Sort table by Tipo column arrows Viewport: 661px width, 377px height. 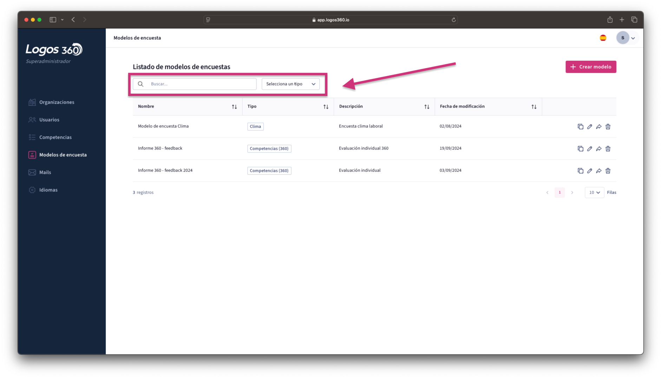click(326, 107)
